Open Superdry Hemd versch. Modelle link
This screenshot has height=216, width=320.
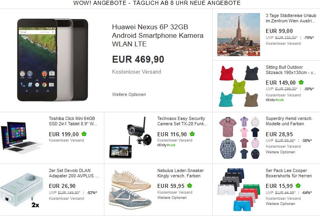pos(289,121)
